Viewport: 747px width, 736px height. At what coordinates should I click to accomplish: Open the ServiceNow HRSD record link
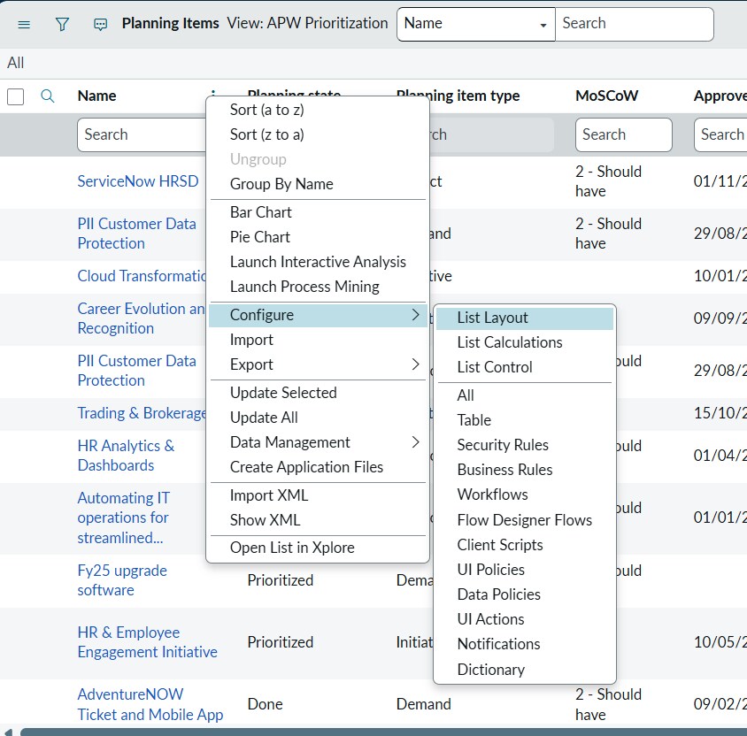tap(137, 181)
